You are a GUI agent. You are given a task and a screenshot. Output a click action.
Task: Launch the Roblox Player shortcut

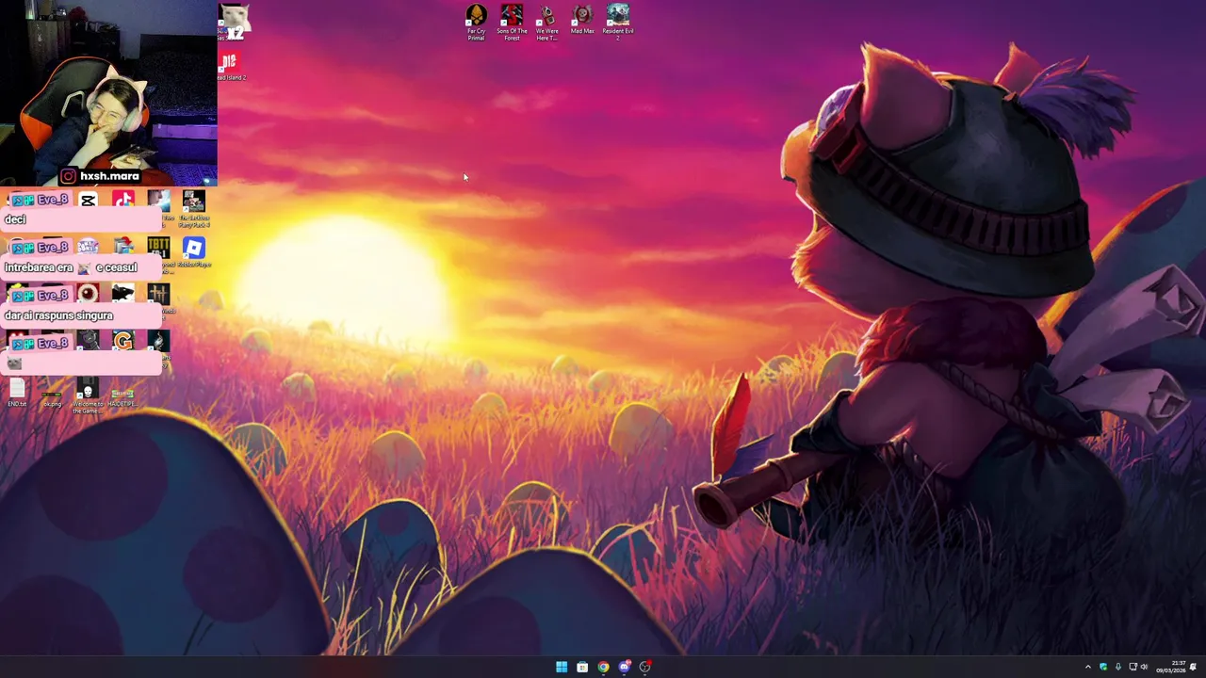pyautogui.click(x=194, y=252)
